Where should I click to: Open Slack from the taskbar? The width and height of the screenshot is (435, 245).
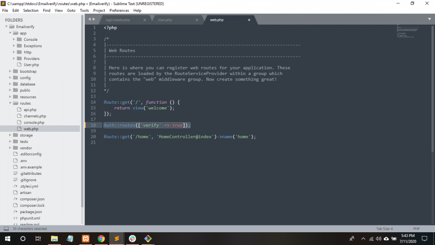(132, 239)
